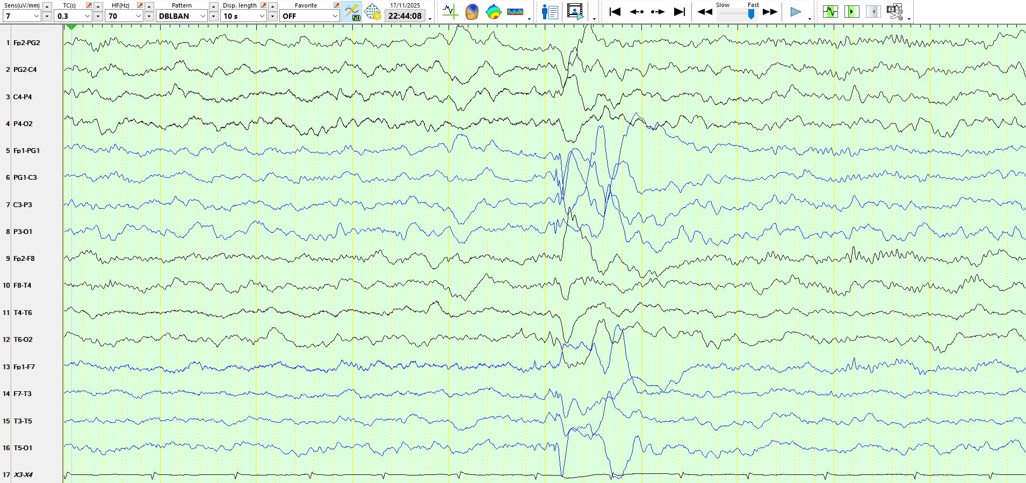
Task: Click the green marker at the trace start
Action: click(x=71, y=27)
